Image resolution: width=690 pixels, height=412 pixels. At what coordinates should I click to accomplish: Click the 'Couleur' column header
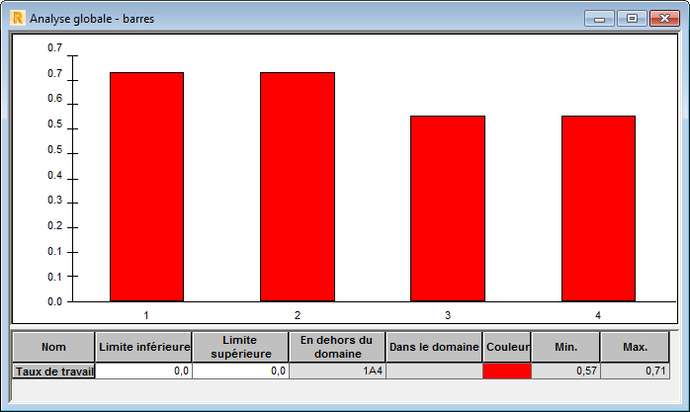(x=507, y=347)
